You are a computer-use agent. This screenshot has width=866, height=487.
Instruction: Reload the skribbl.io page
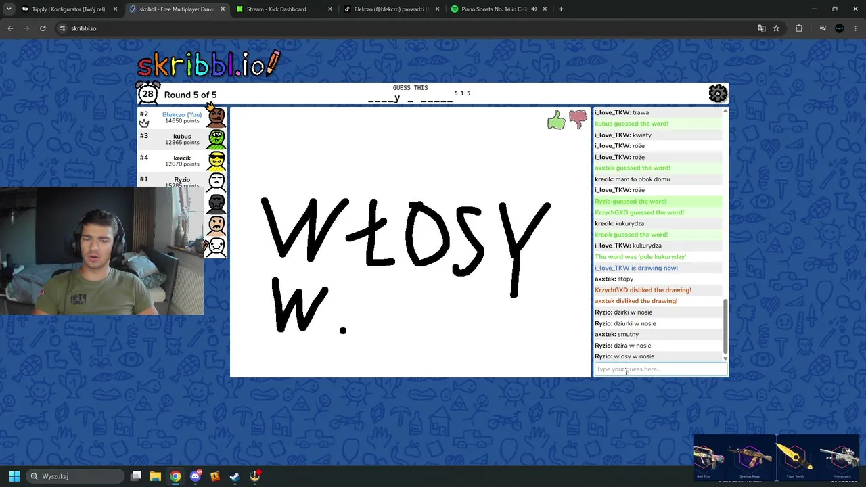(43, 28)
